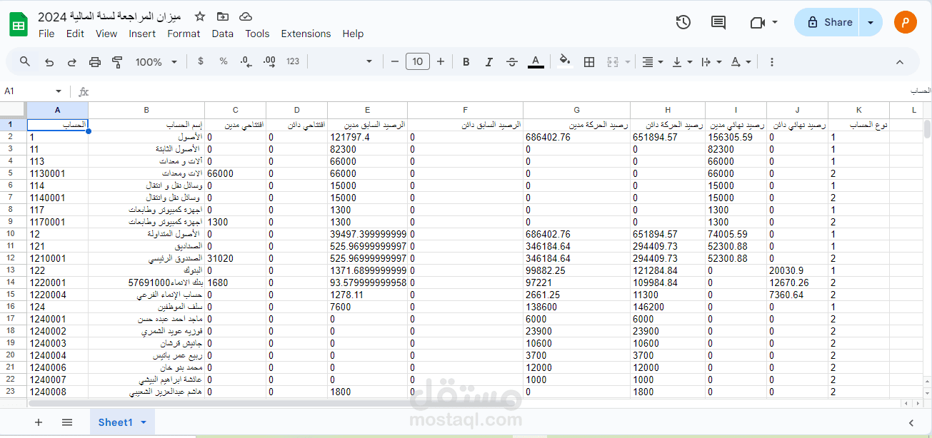
Task: Open the Extensions menu
Action: 306,34
